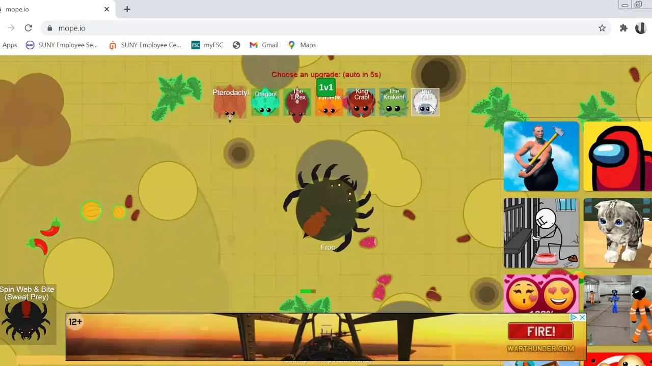Choose The T.Rex upgrade

tap(297, 103)
